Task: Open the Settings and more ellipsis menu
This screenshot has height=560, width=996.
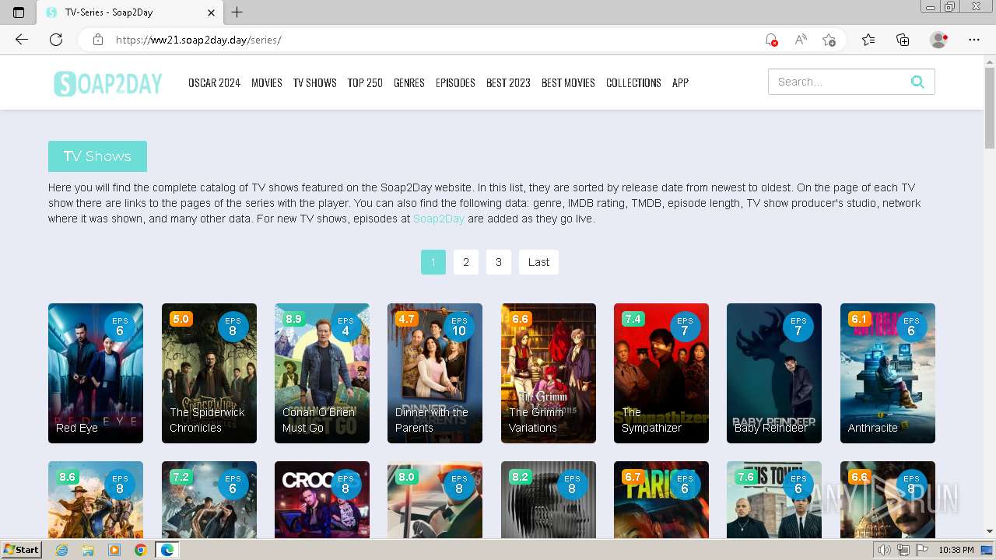Action: pos(974,40)
